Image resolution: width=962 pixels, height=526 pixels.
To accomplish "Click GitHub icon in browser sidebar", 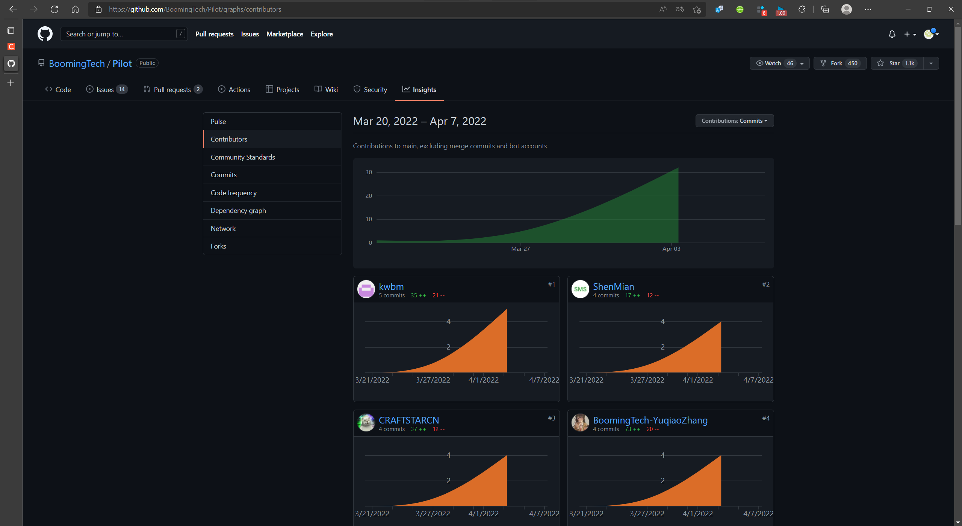I will tap(11, 63).
